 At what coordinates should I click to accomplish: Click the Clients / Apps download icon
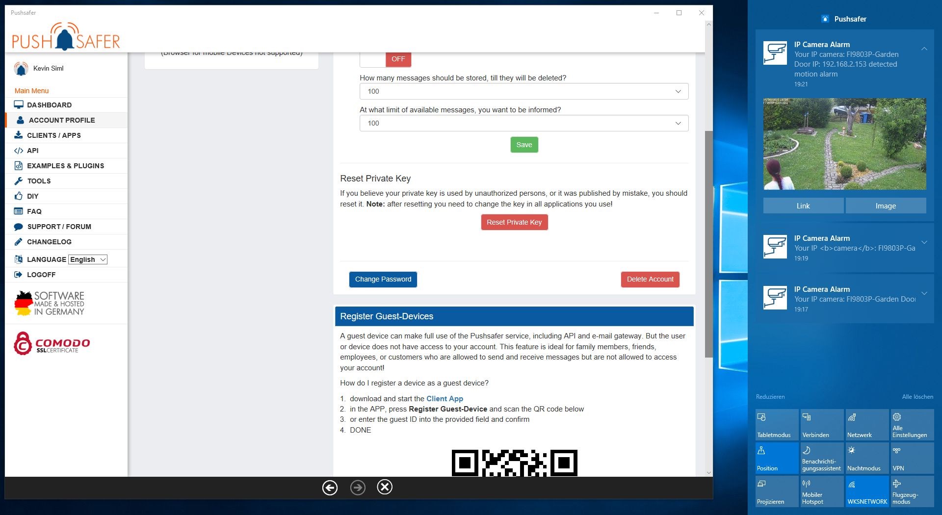coord(19,135)
